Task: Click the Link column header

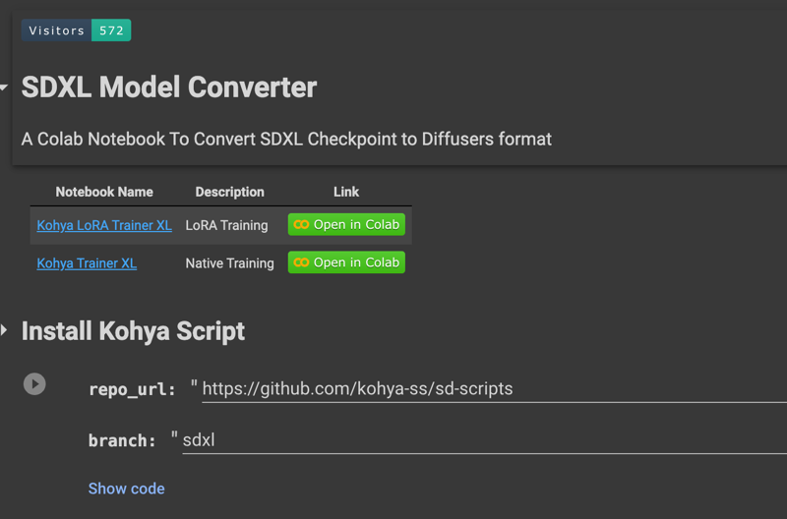Action: tap(346, 192)
